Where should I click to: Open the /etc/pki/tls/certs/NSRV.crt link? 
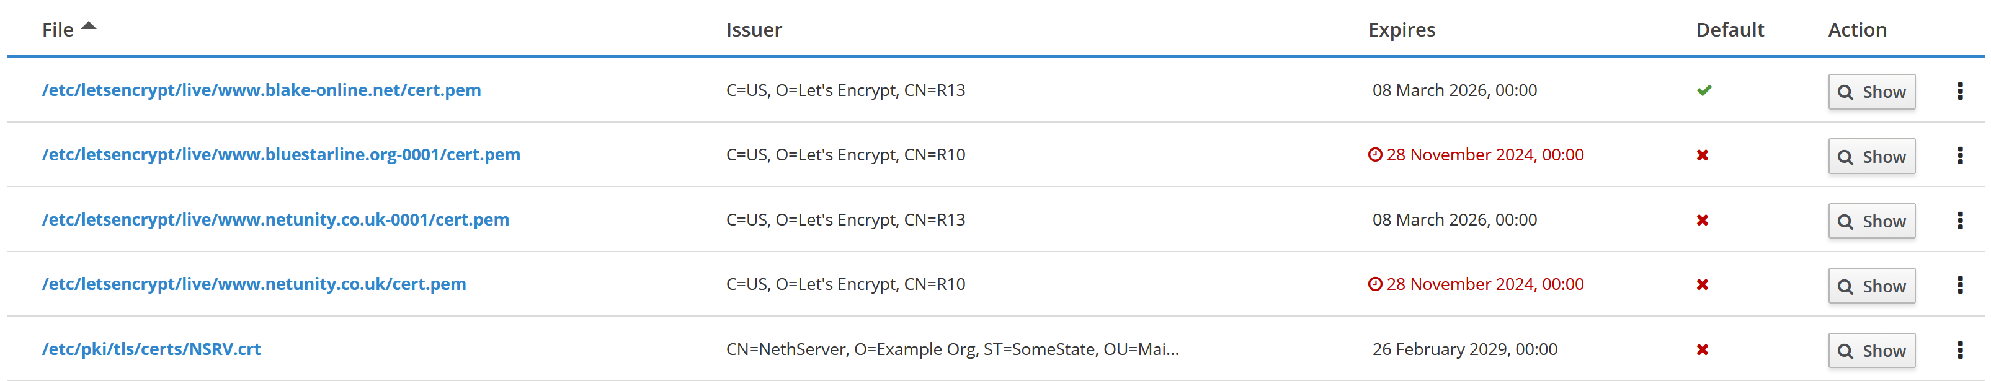(x=151, y=349)
